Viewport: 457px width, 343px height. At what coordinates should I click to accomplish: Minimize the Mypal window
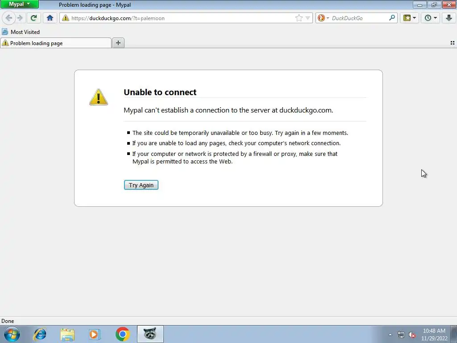click(420, 4)
